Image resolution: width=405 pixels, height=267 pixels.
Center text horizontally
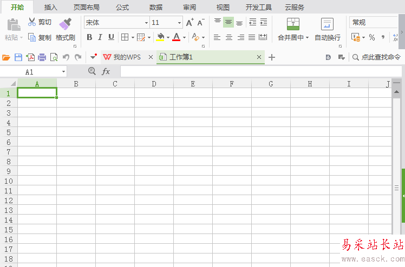click(229, 37)
